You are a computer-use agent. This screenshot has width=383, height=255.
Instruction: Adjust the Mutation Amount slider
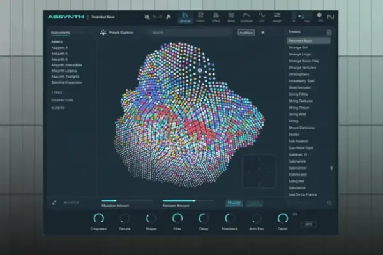click(127, 201)
